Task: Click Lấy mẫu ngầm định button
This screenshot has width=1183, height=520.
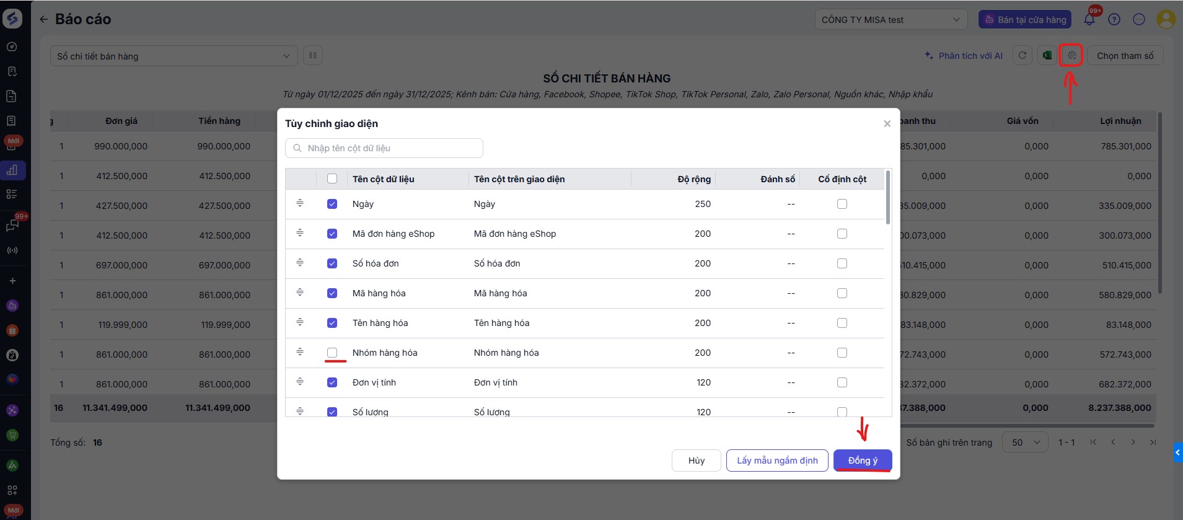Action: pyautogui.click(x=777, y=461)
